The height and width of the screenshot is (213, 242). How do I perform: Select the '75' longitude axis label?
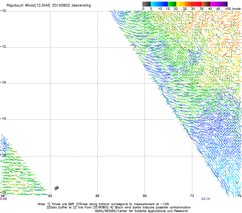click(x=239, y=196)
